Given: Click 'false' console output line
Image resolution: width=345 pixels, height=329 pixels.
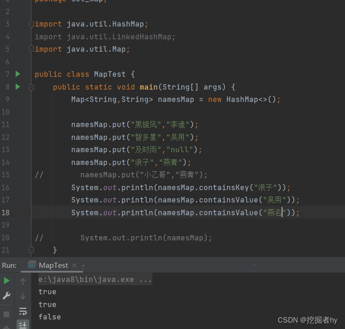Looking at the screenshot, I should (x=49, y=317).
